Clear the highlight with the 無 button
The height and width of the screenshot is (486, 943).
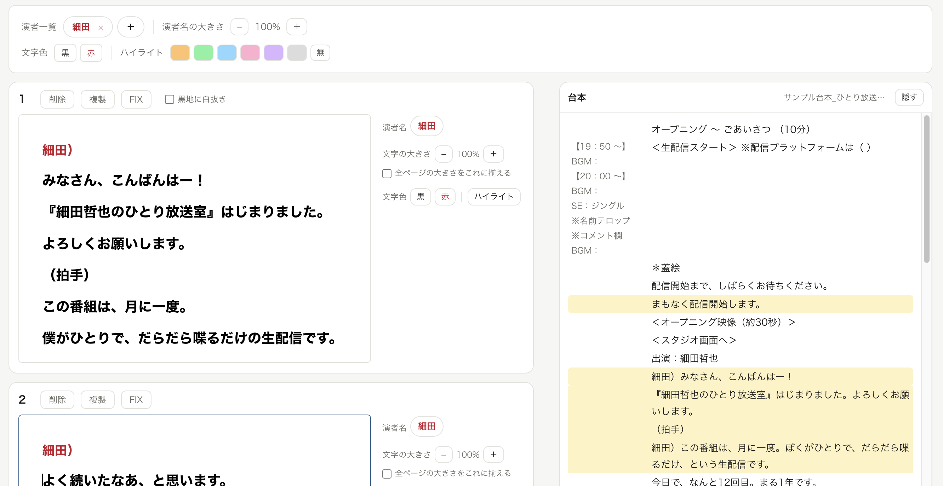pos(320,53)
